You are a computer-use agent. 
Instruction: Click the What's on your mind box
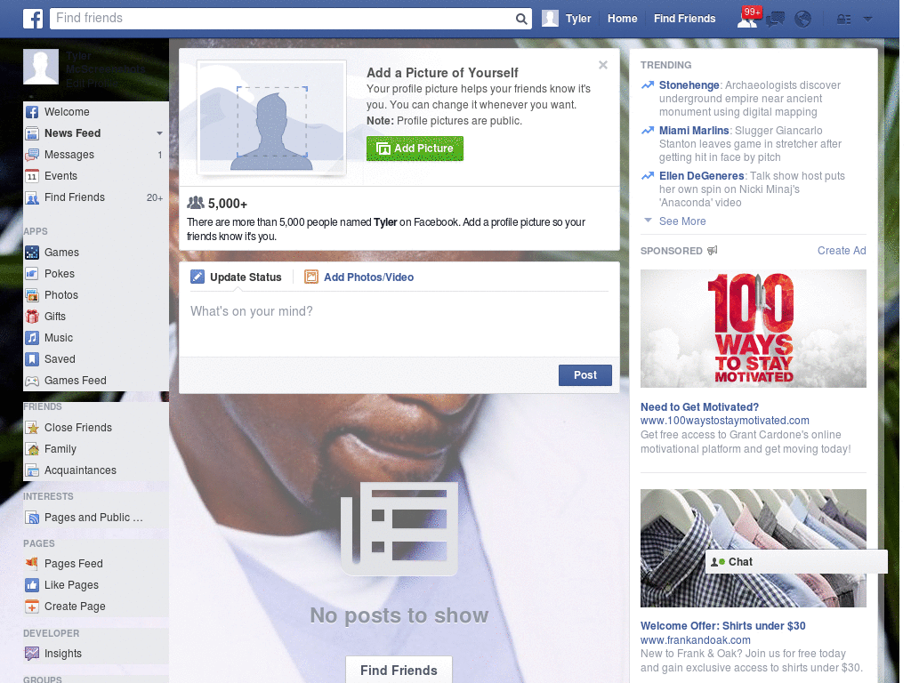point(399,324)
